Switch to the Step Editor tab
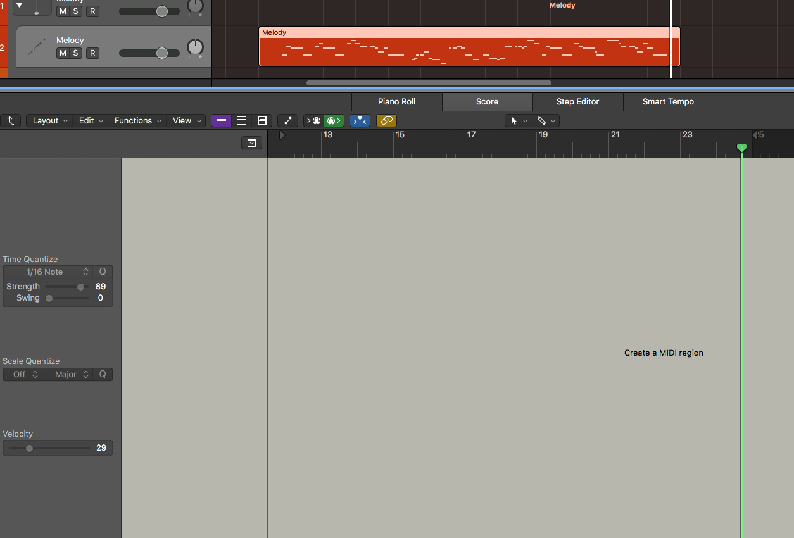The width and height of the screenshot is (794, 538). point(578,101)
